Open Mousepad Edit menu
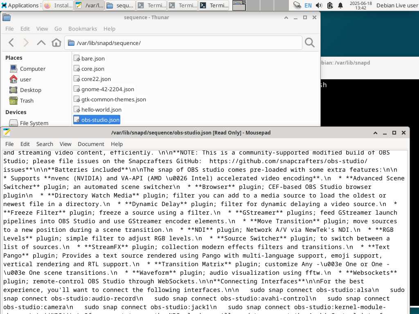419x314 pixels. click(25, 144)
